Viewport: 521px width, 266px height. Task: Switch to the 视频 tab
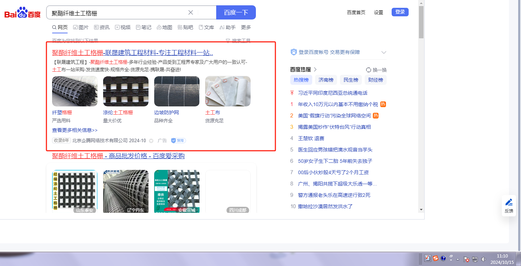pyautogui.click(x=123, y=27)
